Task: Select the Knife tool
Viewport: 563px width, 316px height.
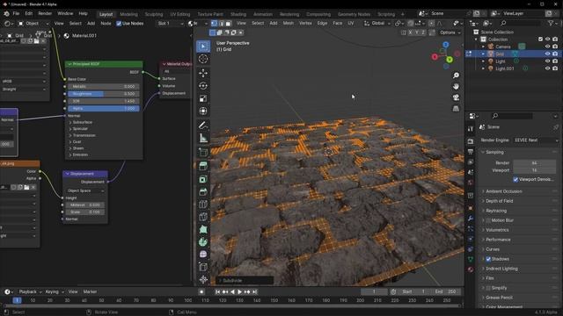Action: [203, 217]
